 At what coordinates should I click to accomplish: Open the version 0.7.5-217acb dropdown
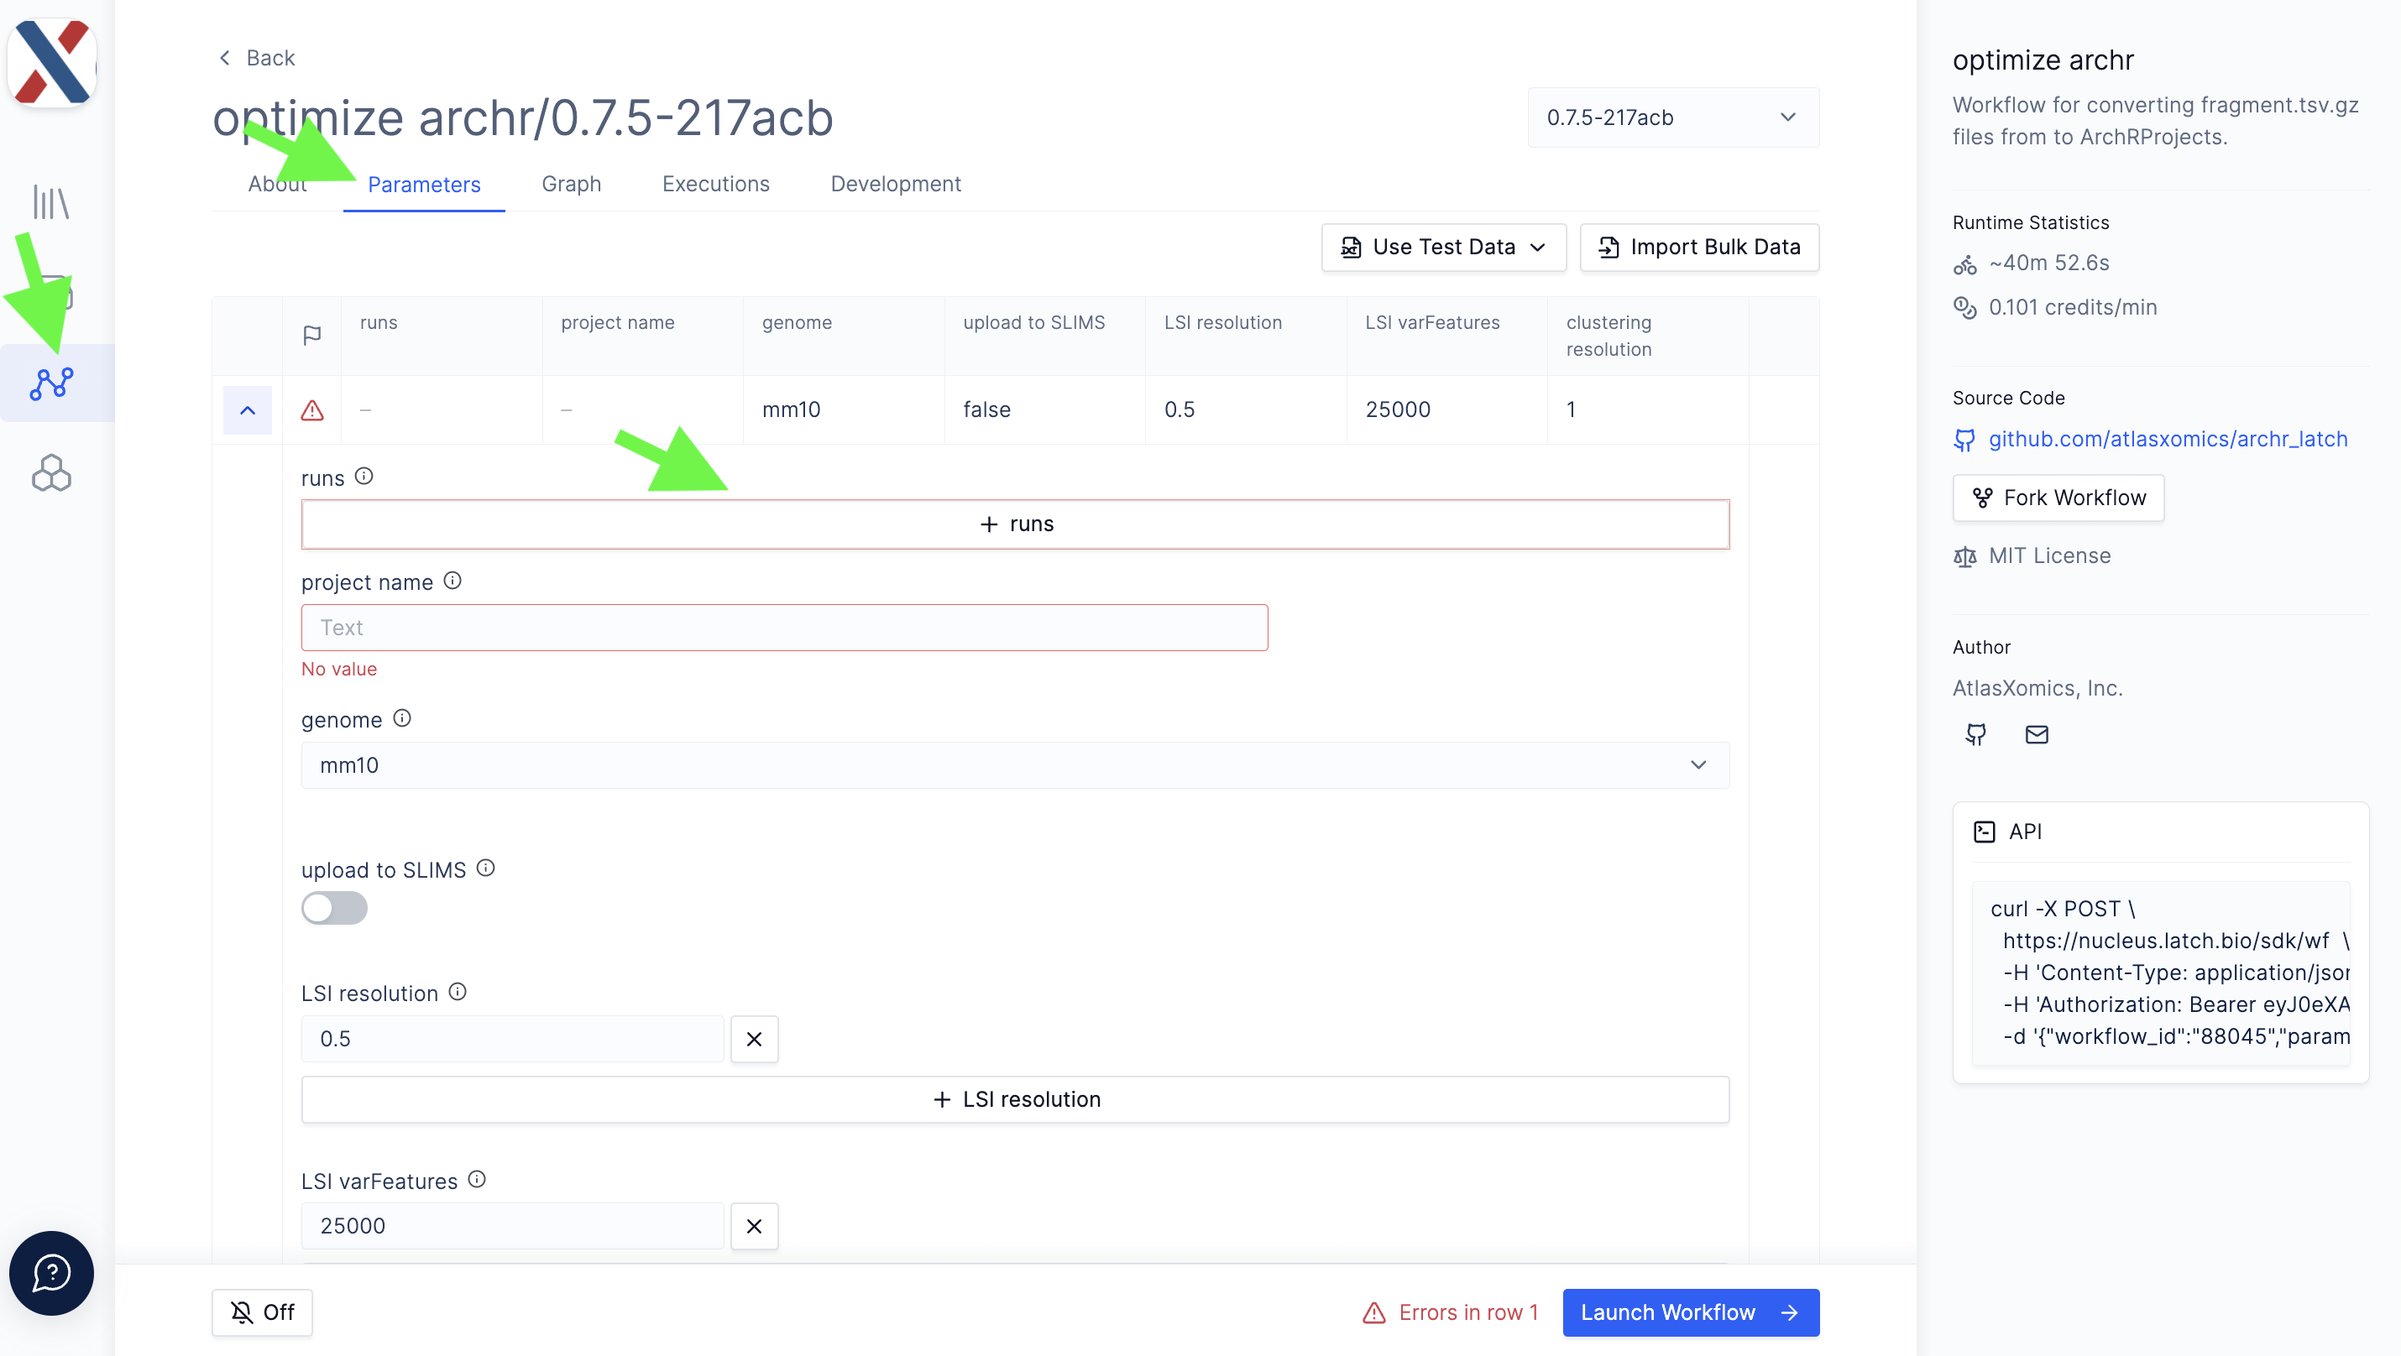1673,117
